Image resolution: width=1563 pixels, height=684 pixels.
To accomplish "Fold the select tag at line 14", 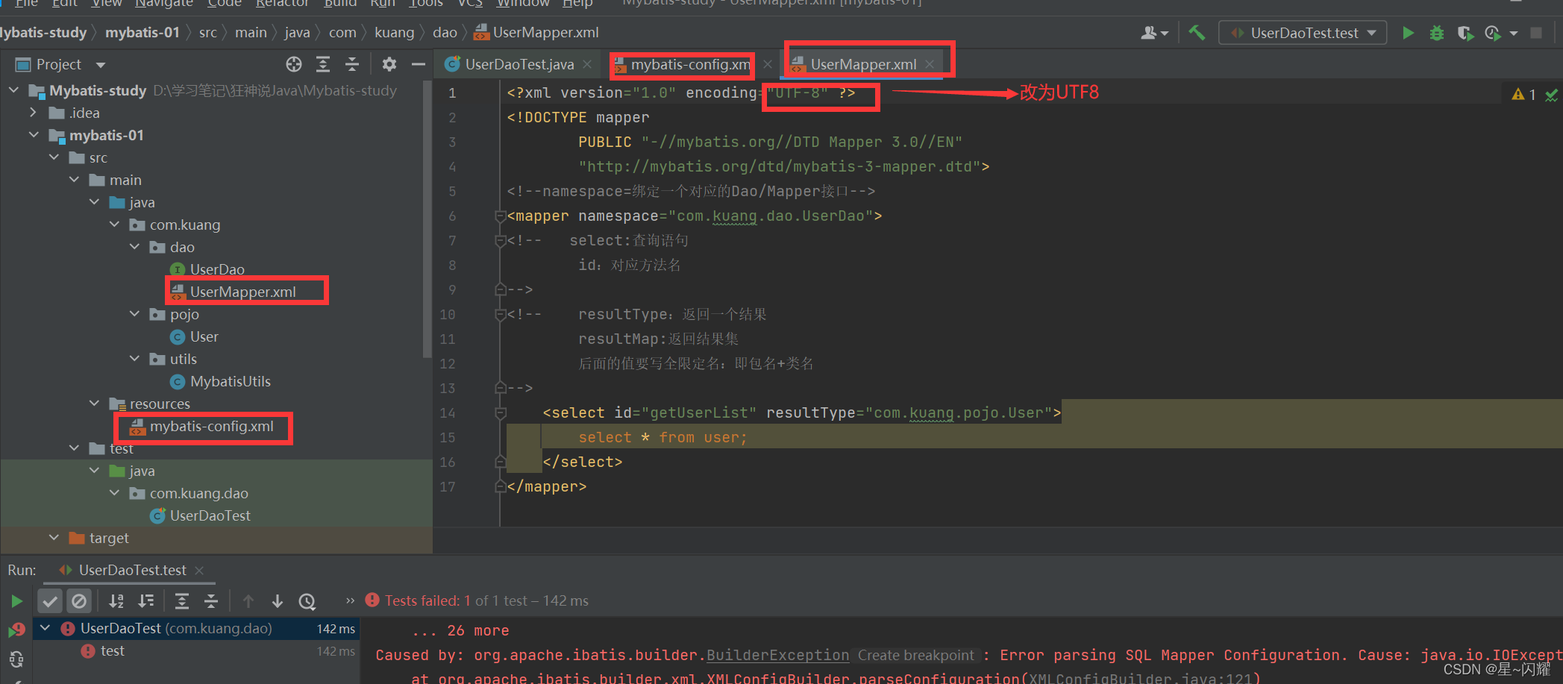I will (501, 413).
